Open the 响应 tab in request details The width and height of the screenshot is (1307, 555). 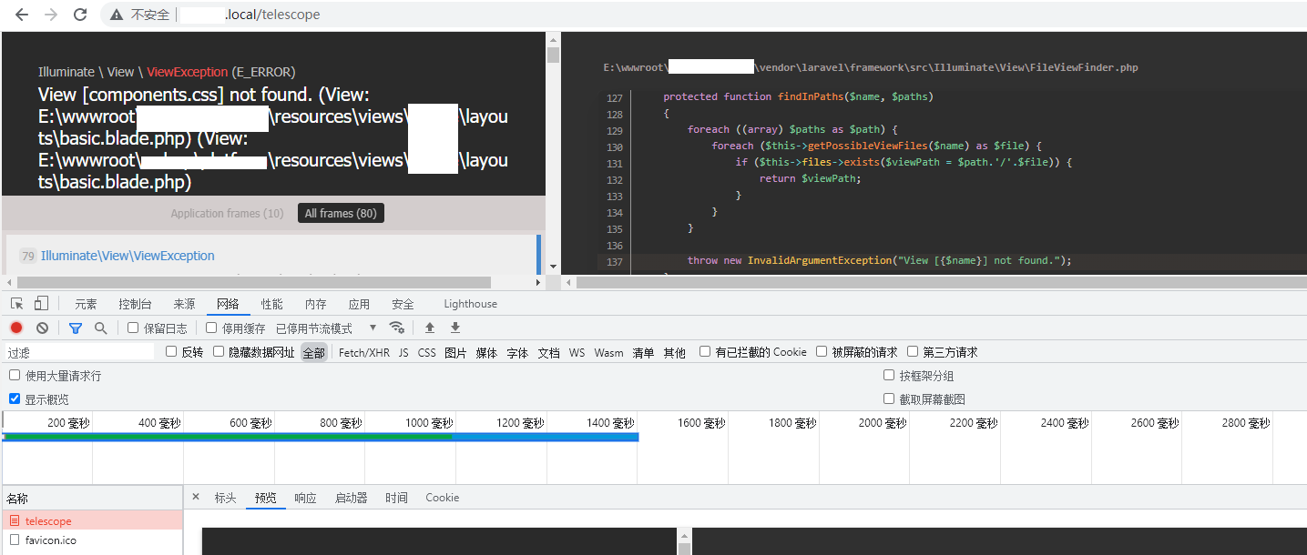[305, 498]
